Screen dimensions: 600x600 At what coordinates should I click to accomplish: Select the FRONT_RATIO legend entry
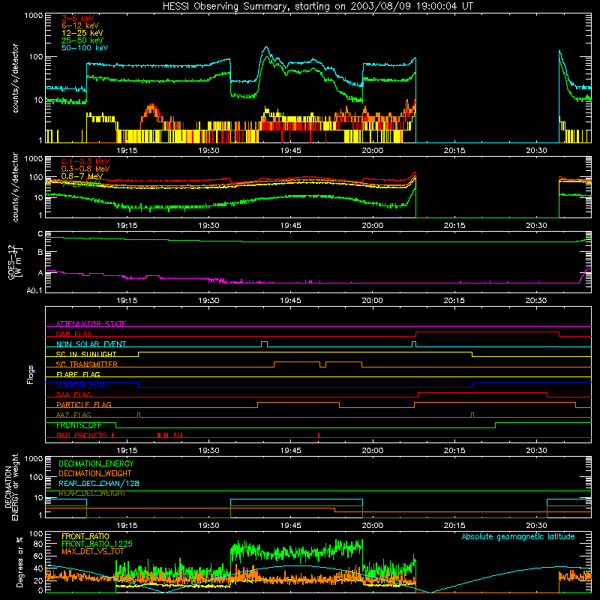click(x=85, y=536)
